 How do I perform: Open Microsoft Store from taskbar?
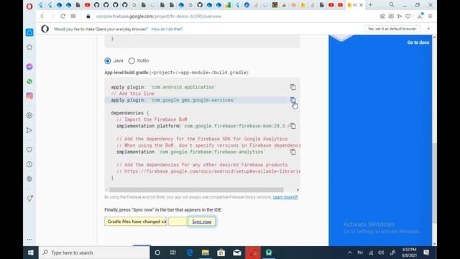point(221,253)
